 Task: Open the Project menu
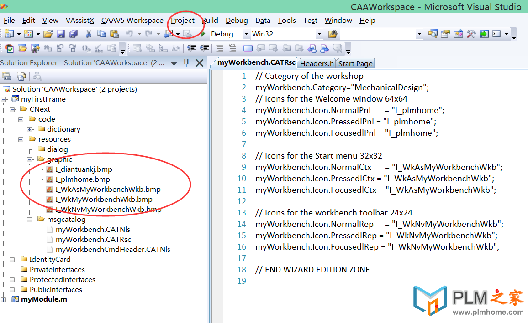[x=183, y=21]
